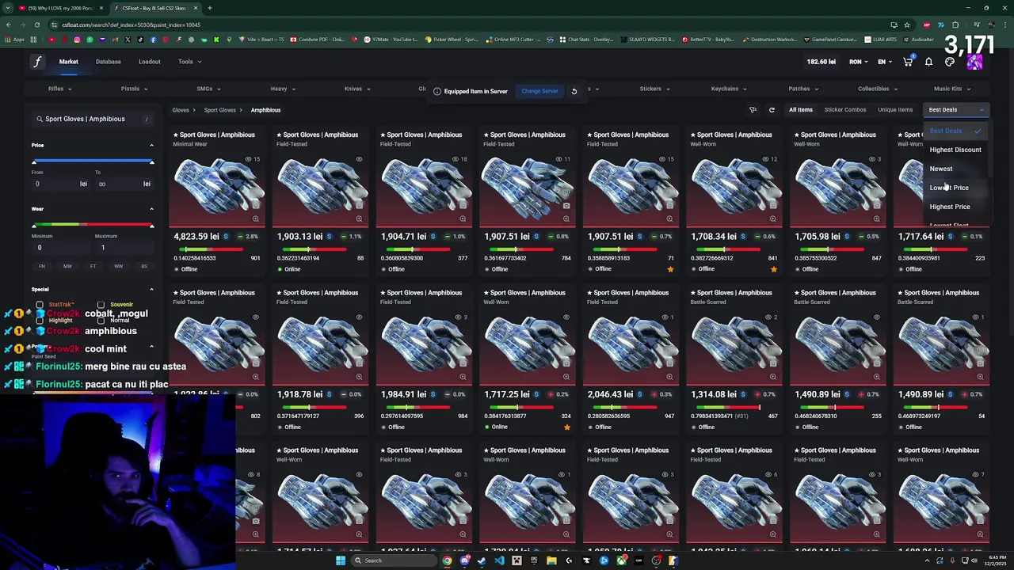Click the float bar of 4,823.59 lei listing
Image resolution: width=1014 pixels, height=570 pixels.
[211, 249]
